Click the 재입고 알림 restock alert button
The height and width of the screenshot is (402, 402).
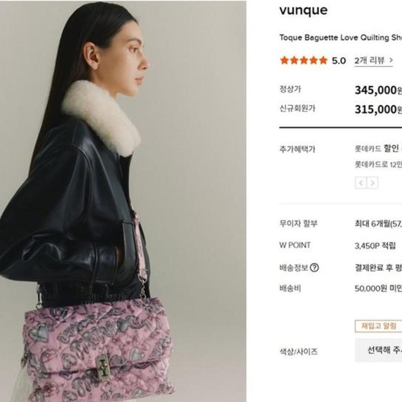click(379, 326)
